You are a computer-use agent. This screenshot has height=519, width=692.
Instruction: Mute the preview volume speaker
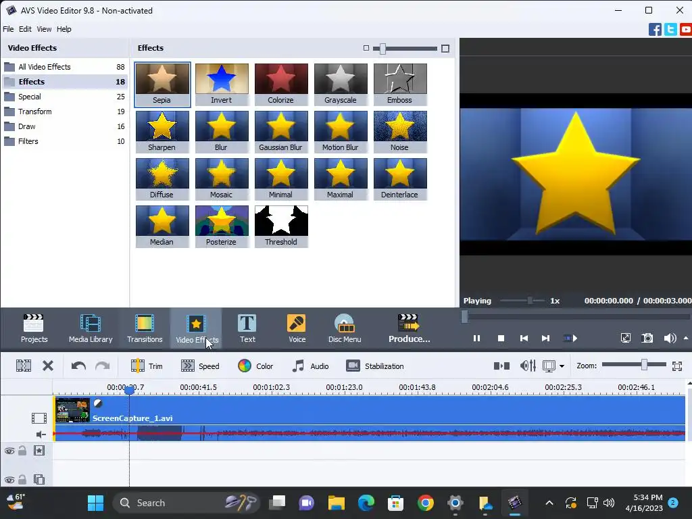pyautogui.click(x=670, y=338)
